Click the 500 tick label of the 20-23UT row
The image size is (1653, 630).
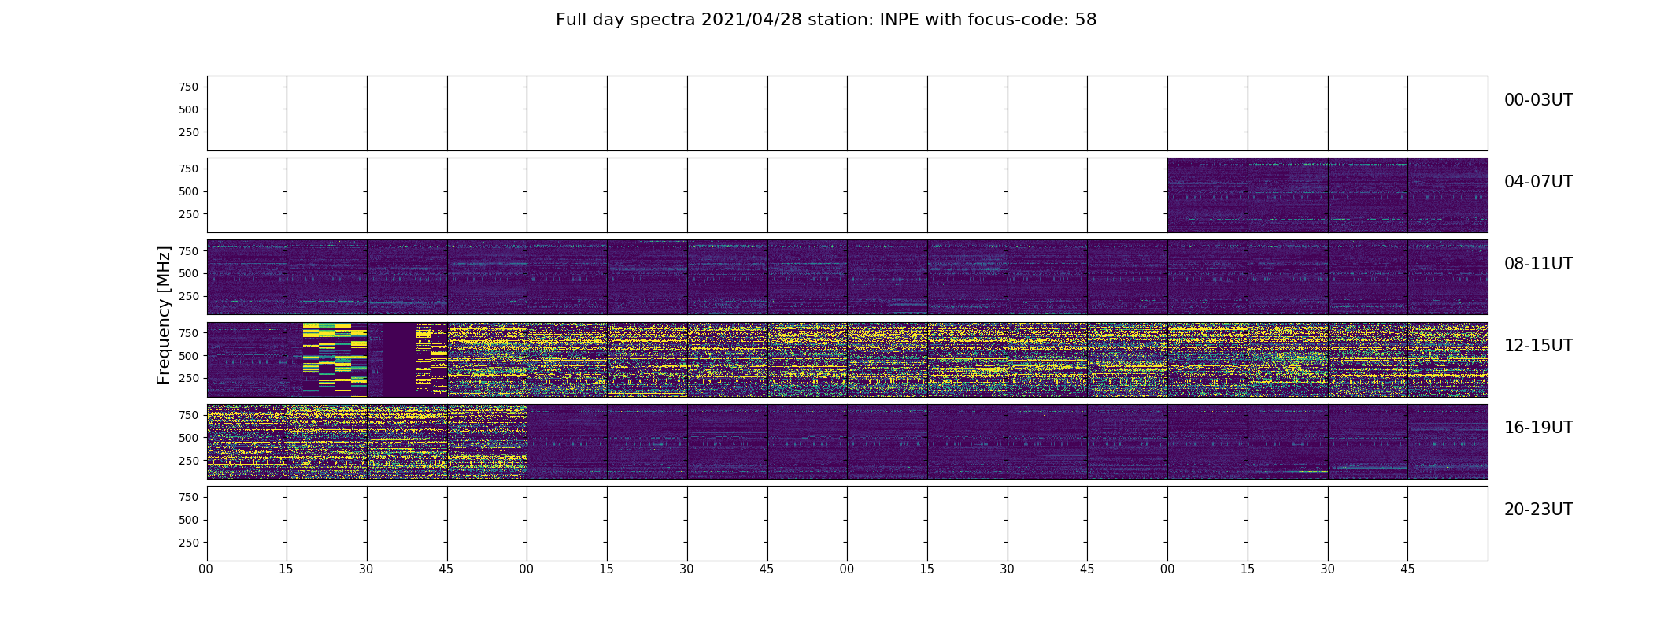tap(189, 520)
